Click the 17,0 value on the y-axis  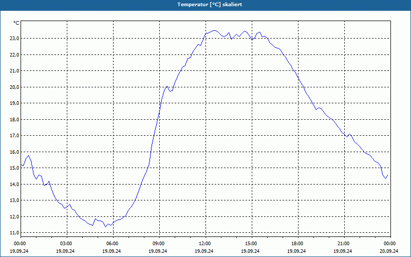click(x=15, y=136)
